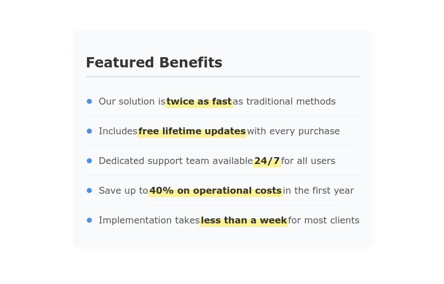444x284 pixels.
Task: Click the words "Implementation takes"
Action: pyautogui.click(x=149, y=221)
